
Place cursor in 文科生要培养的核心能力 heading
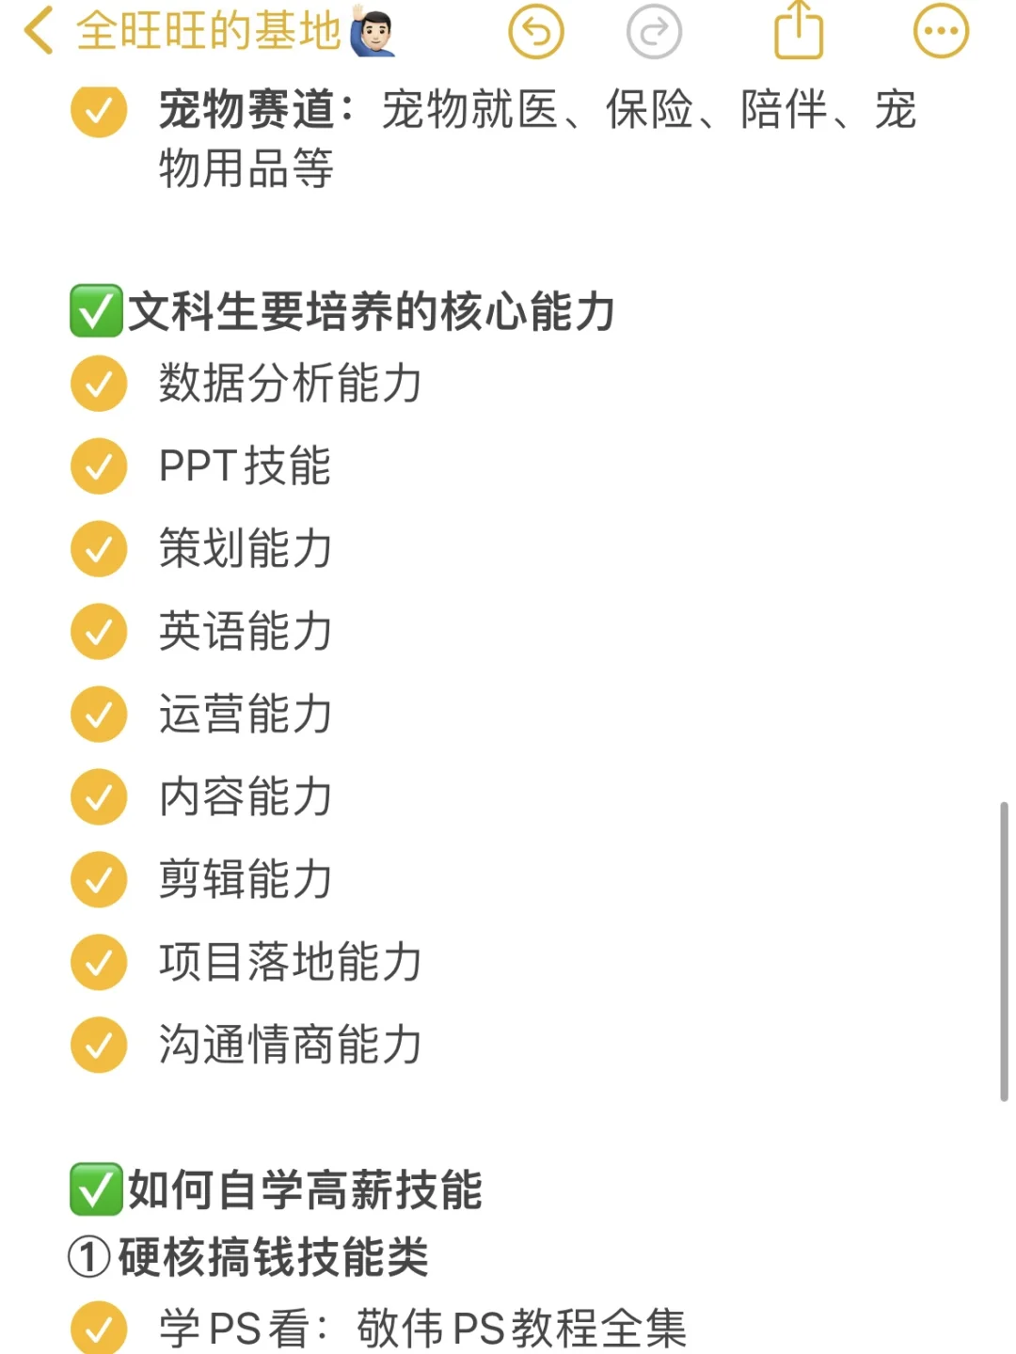[372, 311]
